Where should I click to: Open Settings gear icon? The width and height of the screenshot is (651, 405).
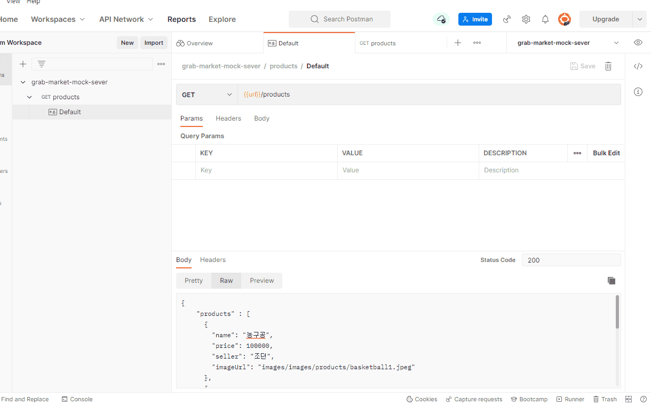526,19
